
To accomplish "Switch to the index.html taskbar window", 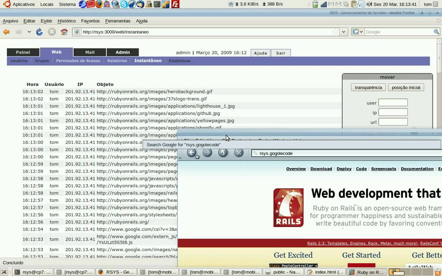I will click(x=325, y=272).
